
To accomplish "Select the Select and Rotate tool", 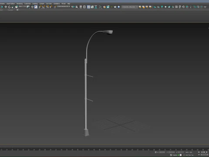I will (9, 7).
